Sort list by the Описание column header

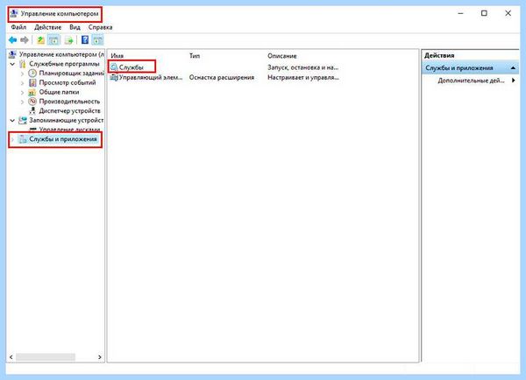point(281,56)
